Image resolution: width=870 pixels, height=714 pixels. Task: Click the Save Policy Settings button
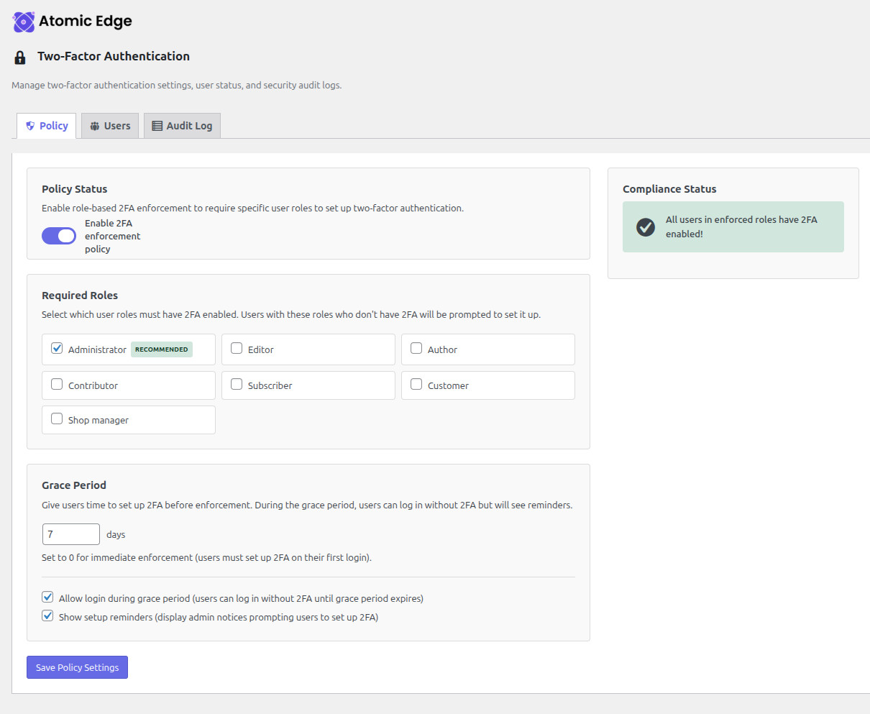pos(77,667)
